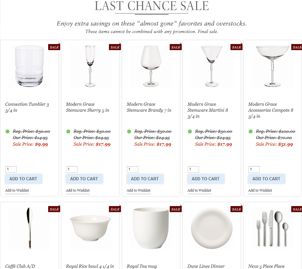Click the Connection Tumbler product image
Image resolution: width=302 pixels, height=269 pixels.
click(29, 66)
